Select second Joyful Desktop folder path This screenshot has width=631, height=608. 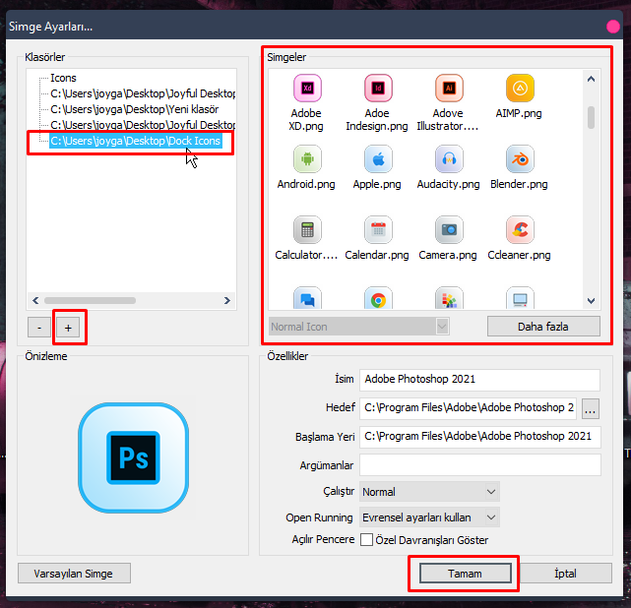tap(143, 125)
